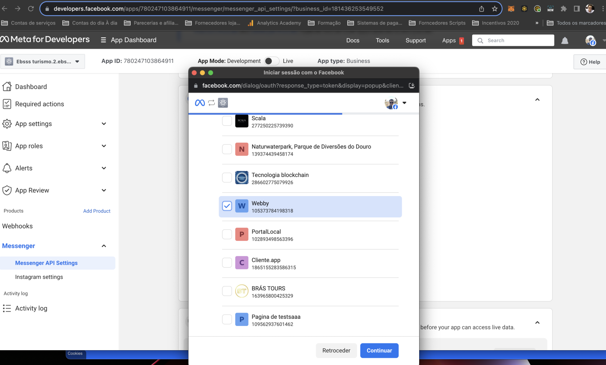
Task: Uncheck the Webby page checkbox
Action: point(227,206)
